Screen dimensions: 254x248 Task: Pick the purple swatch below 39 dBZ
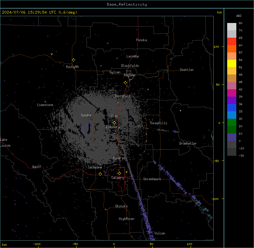[x=232, y=100]
